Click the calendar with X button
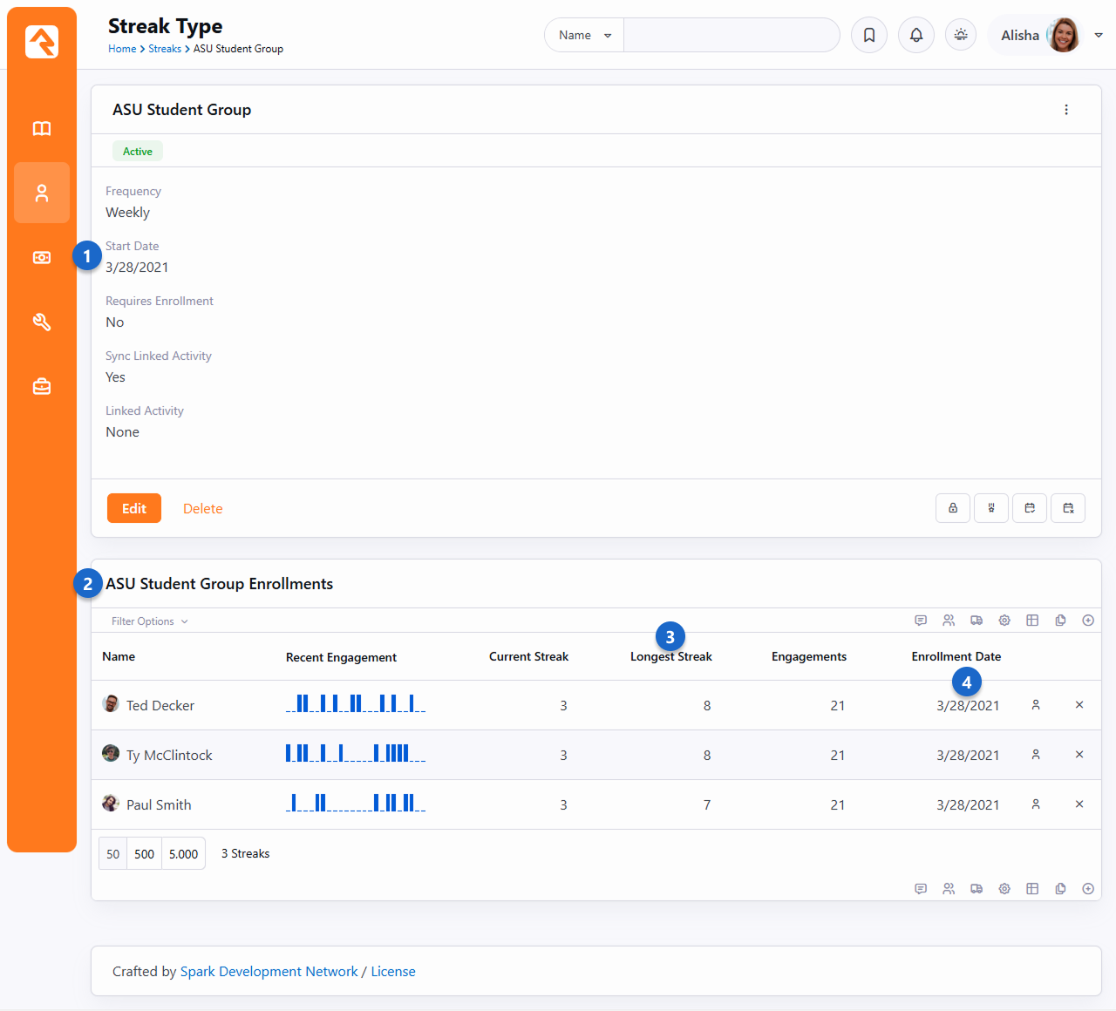The width and height of the screenshot is (1116, 1011). pyautogui.click(x=1068, y=508)
